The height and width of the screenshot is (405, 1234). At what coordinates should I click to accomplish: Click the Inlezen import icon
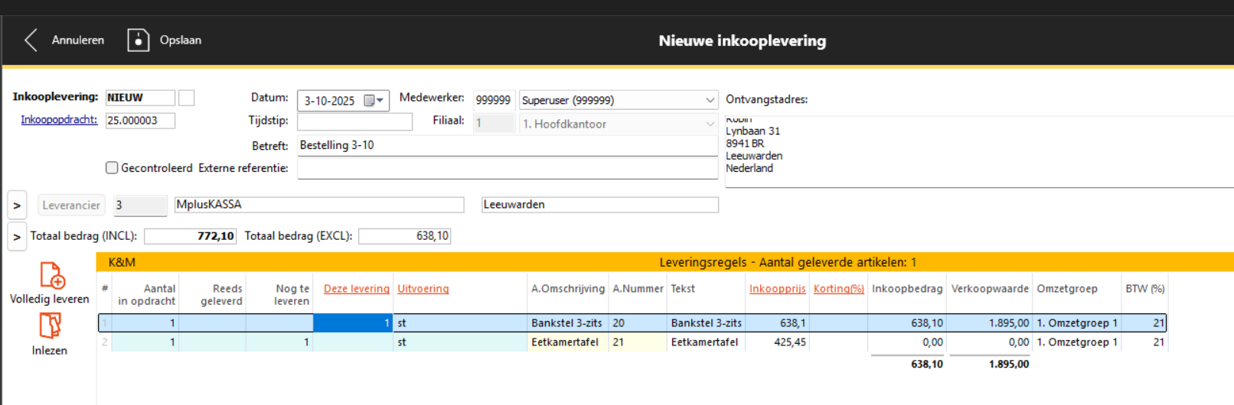pos(50,326)
